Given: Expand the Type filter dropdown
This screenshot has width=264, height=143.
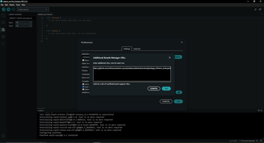Looking at the screenshot, I should click(24, 22).
